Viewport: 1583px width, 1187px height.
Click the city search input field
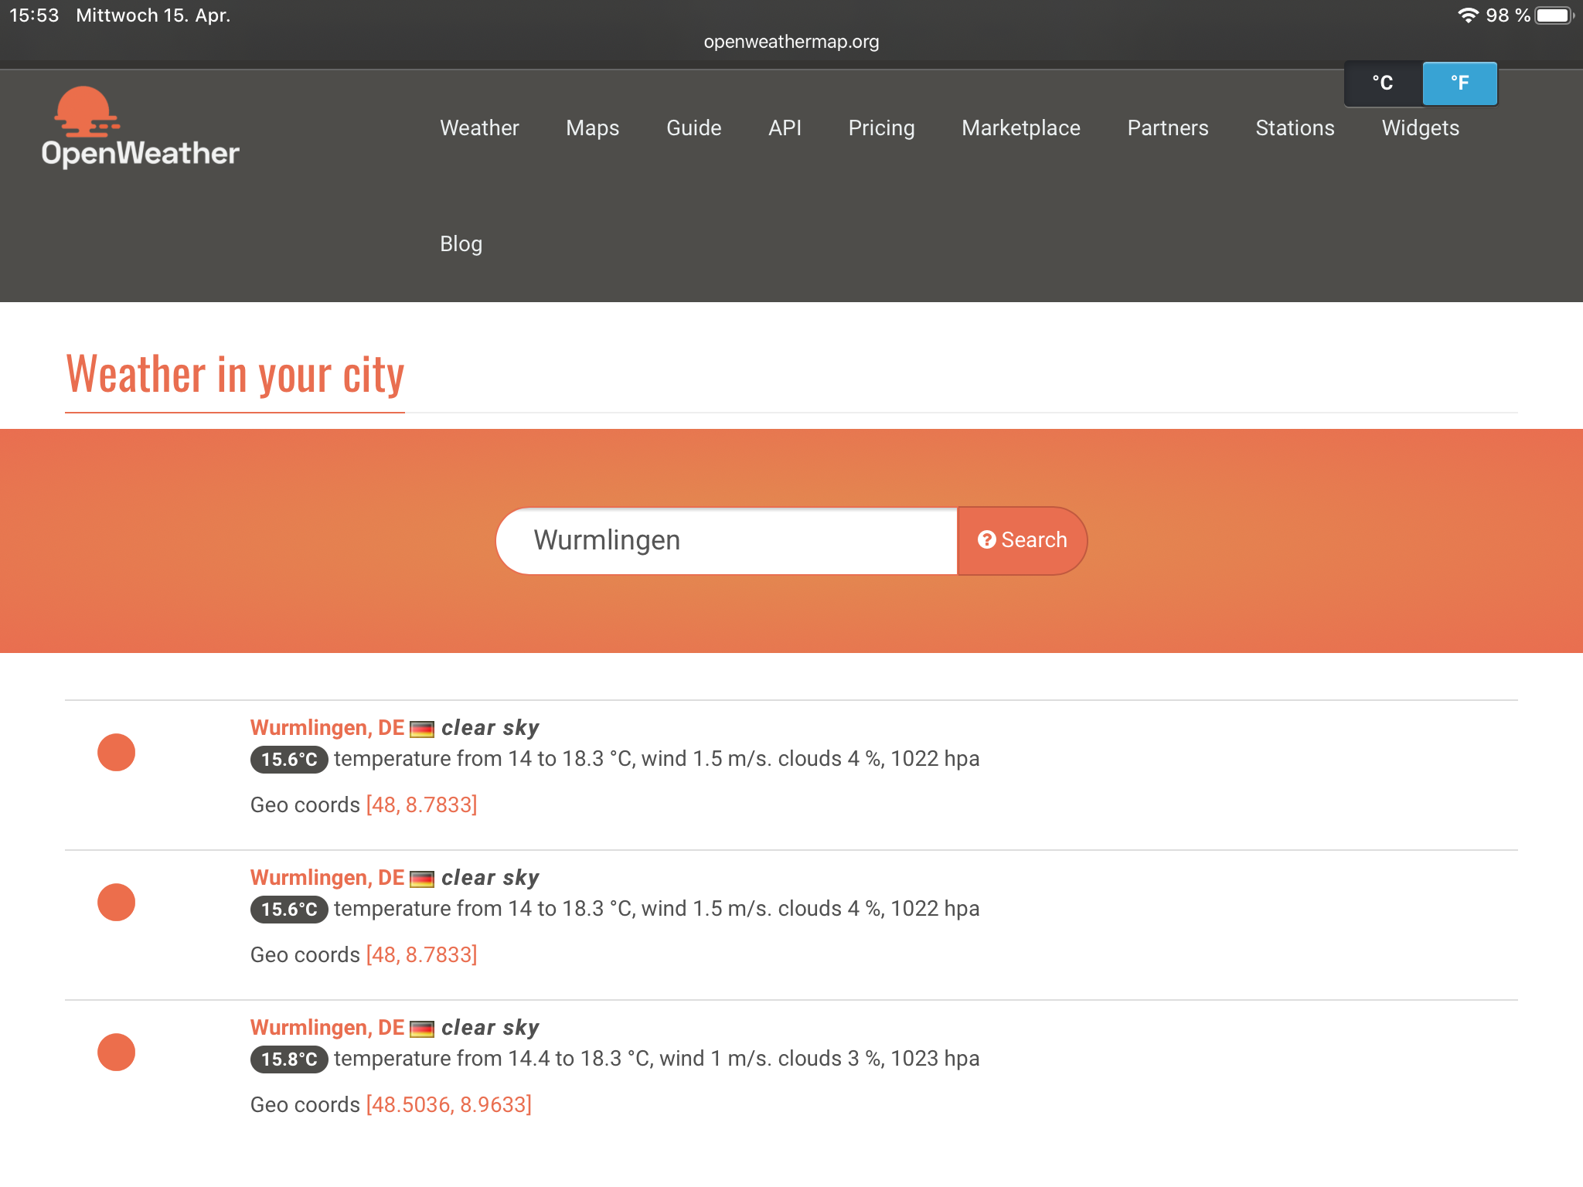pos(727,541)
